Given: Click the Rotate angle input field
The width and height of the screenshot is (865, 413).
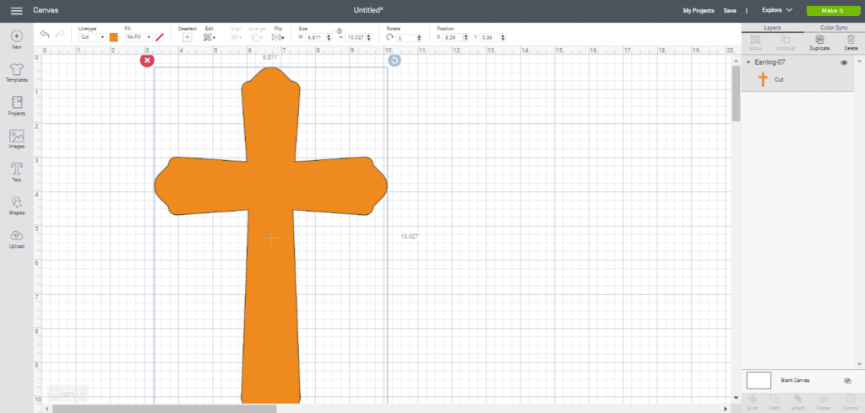Looking at the screenshot, I should point(406,38).
